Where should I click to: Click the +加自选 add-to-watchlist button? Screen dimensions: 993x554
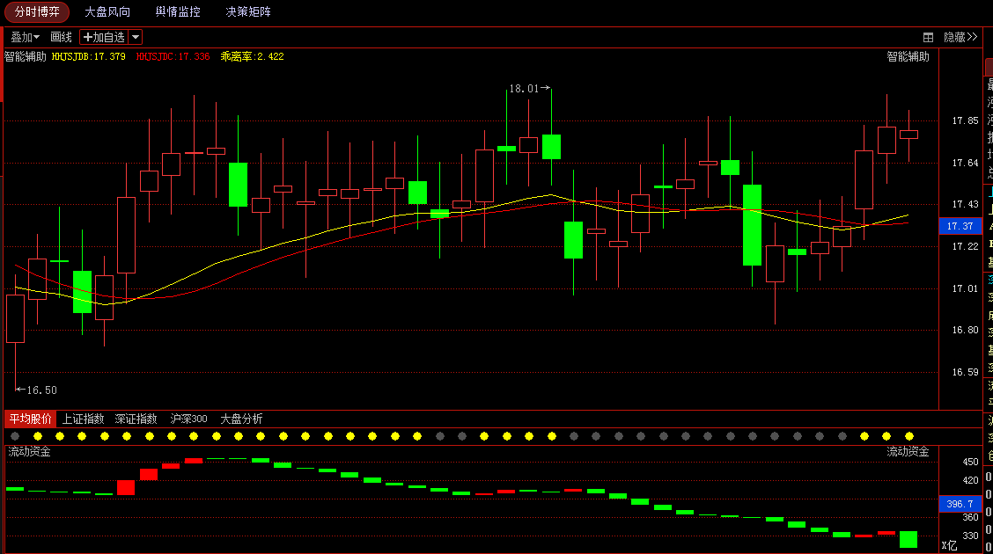(104, 37)
